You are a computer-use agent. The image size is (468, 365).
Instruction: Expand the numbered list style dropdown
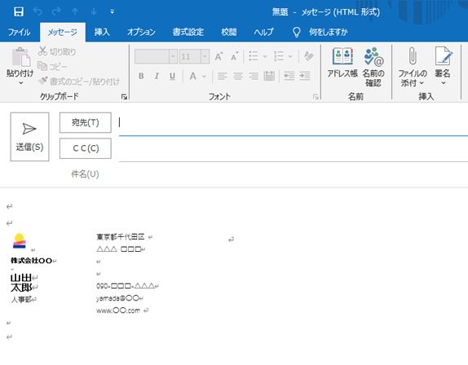[x=290, y=56]
